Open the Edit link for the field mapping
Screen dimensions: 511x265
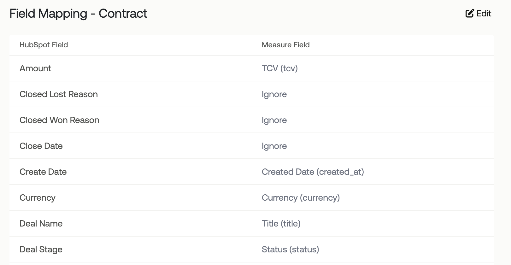[479, 13]
